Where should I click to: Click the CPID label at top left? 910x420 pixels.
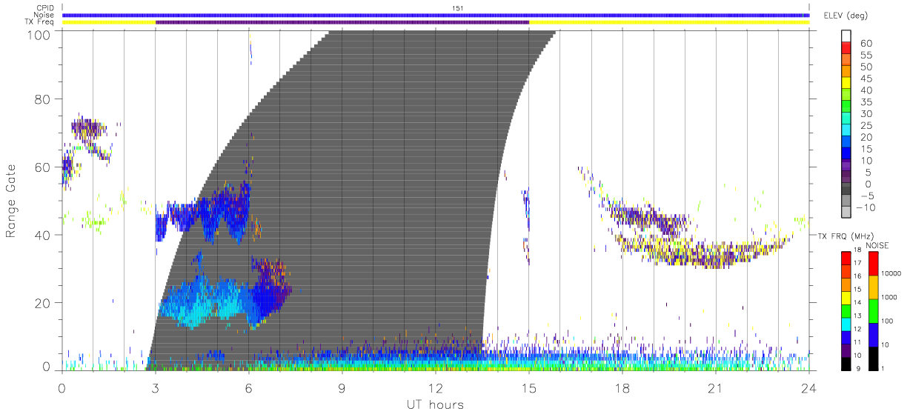coord(45,8)
